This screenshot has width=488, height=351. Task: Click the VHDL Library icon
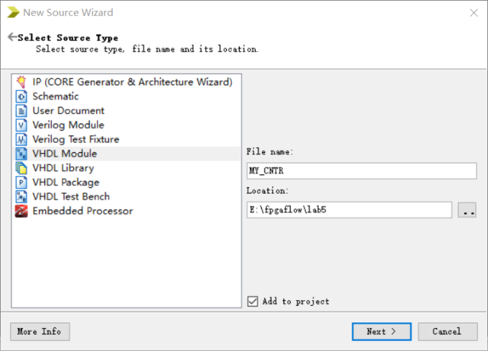pos(21,168)
